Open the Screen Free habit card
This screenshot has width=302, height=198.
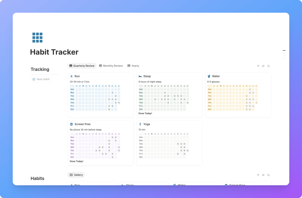83,124
